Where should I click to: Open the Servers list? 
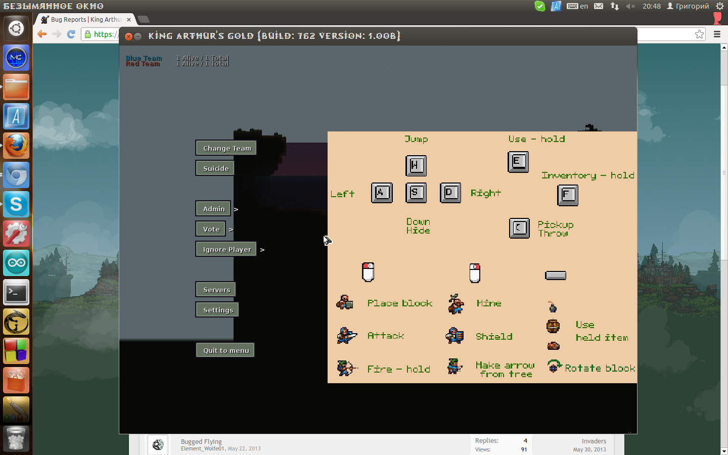click(x=215, y=290)
